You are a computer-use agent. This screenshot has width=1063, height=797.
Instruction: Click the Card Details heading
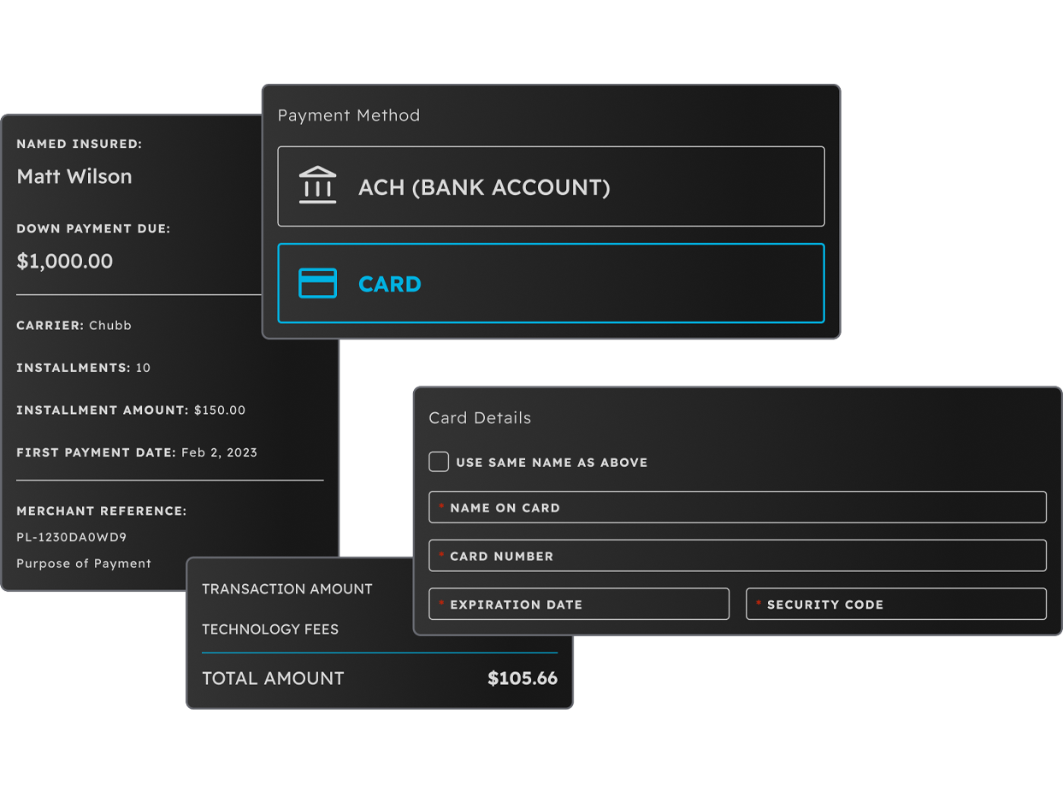click(x=480, y=417)
